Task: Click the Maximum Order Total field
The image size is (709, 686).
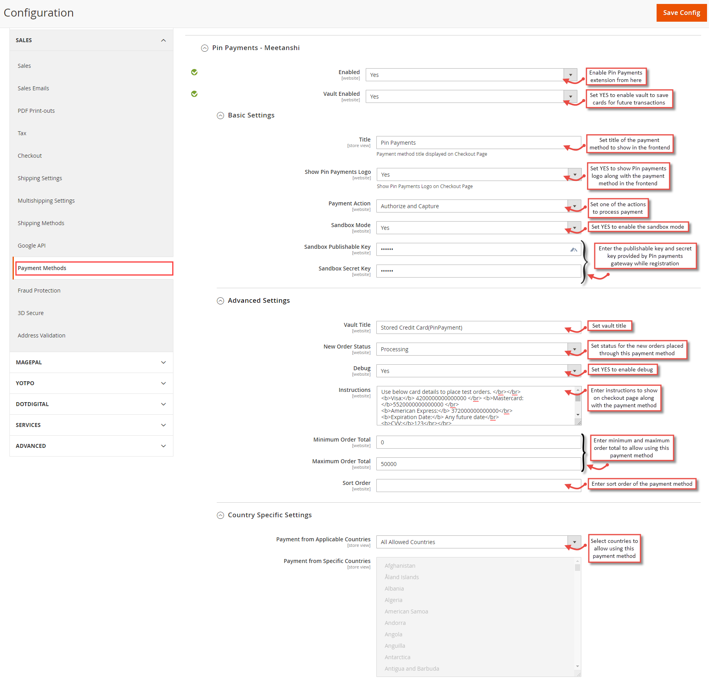Action: pyautogui.click(x=478, y=464)
